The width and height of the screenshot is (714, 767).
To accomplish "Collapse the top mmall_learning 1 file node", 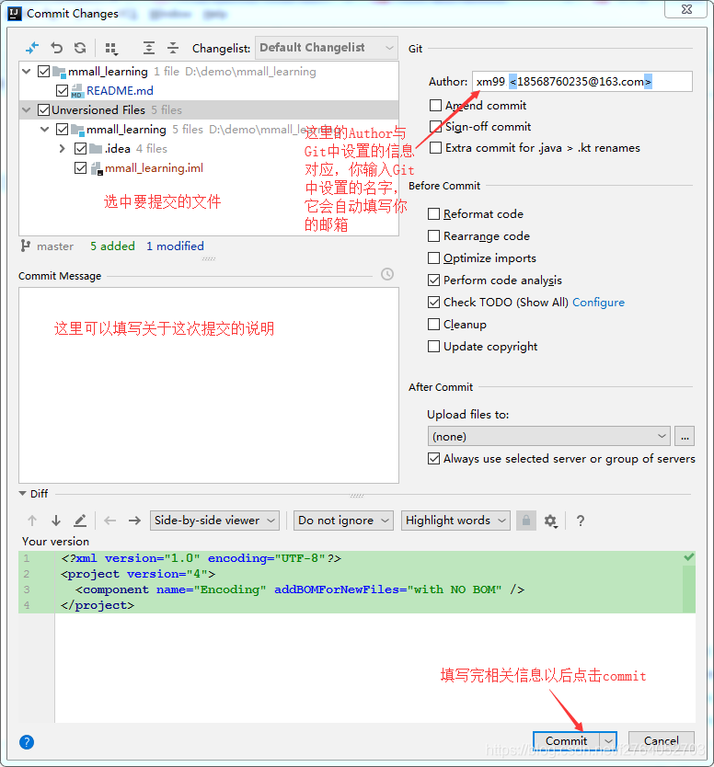I will click(x=27, y=72).
